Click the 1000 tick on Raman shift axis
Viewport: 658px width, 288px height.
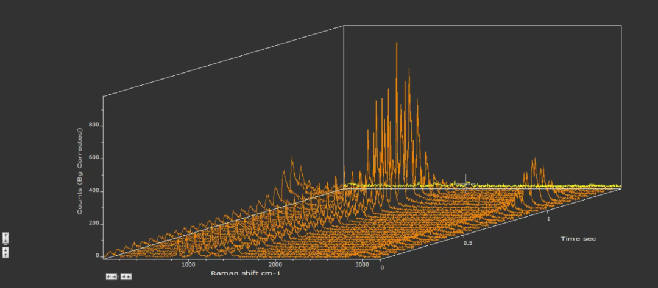pos(188,265)
